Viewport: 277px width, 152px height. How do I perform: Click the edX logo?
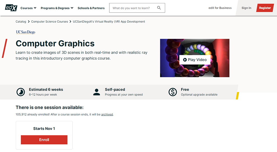pyautogui.click(x=11, y=8)
